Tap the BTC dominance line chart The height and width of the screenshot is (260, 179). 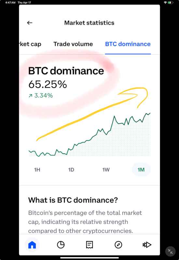coord(89,134)
